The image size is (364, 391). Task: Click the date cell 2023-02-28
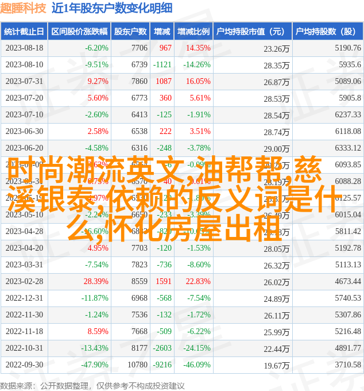tap(24, 282)
